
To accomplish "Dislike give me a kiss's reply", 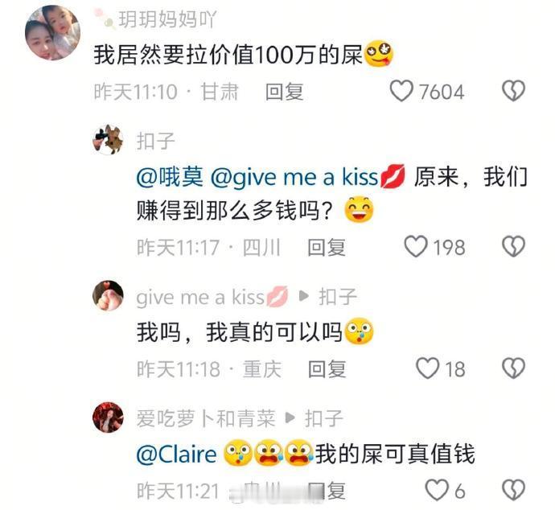I will (x=513, y=368).
